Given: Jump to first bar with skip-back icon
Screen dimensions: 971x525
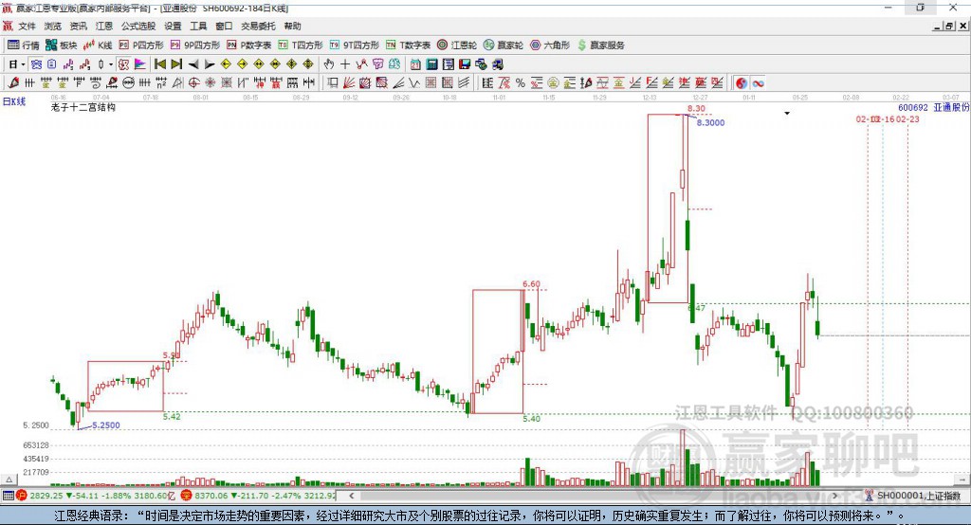Looking at the screenshot, I should [159, 64].
